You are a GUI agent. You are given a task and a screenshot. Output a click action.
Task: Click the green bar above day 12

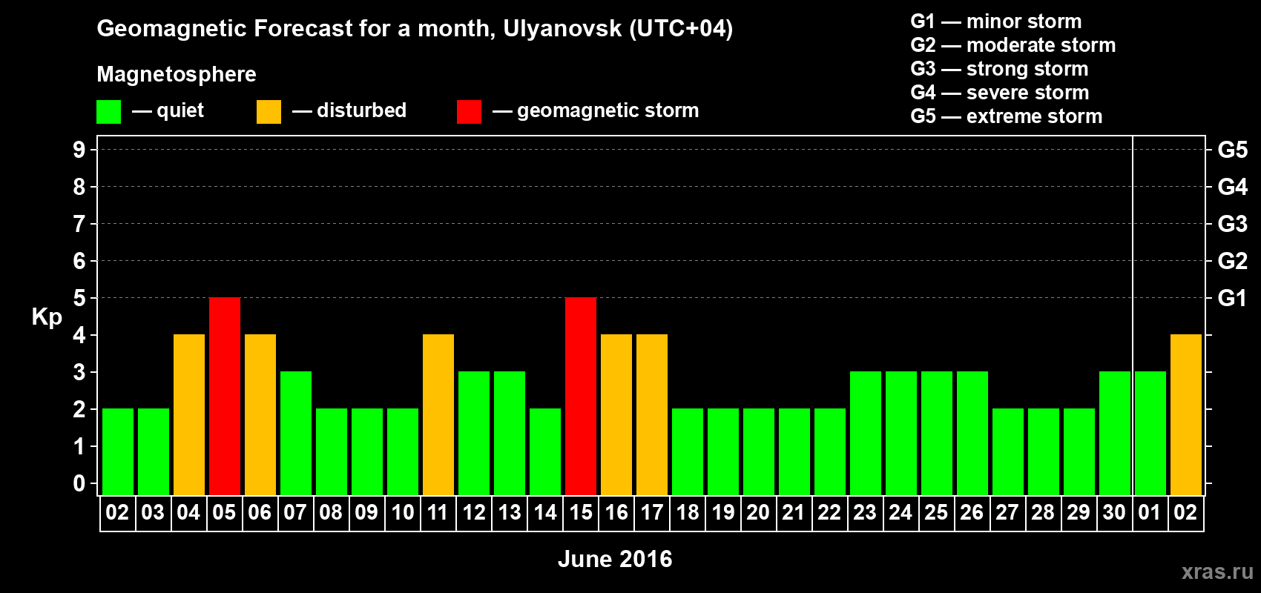pyautogui.click(x=474, y=434)
